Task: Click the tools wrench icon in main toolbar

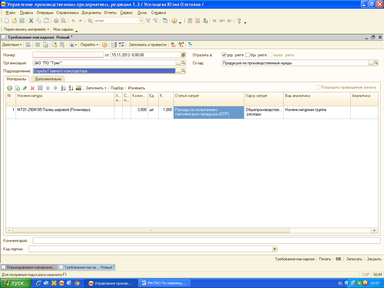Action: coord(239,21)
